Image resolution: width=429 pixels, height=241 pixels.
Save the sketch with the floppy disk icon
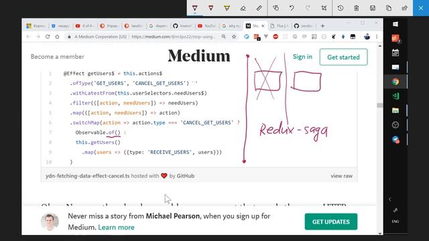[x=373, y=8]
